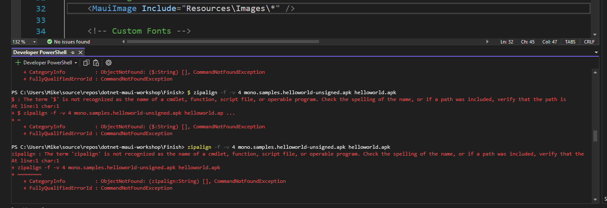
Task: Click the terminal vertical scrollbar thumb
Action: [x=595, y=136]
